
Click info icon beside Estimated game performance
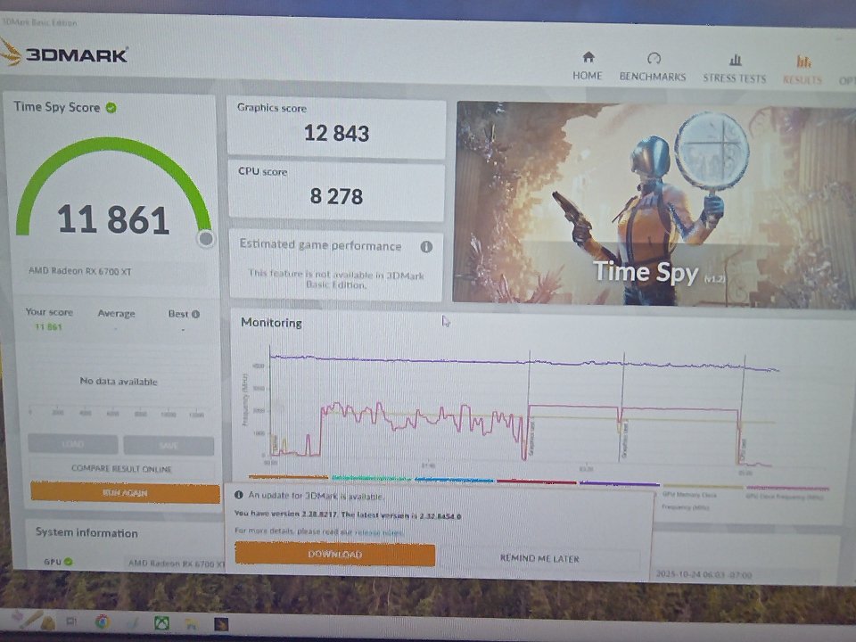pos(426,247)
